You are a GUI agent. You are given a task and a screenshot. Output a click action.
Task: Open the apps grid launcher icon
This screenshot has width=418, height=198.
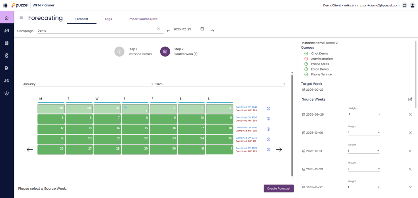(5, 5)
